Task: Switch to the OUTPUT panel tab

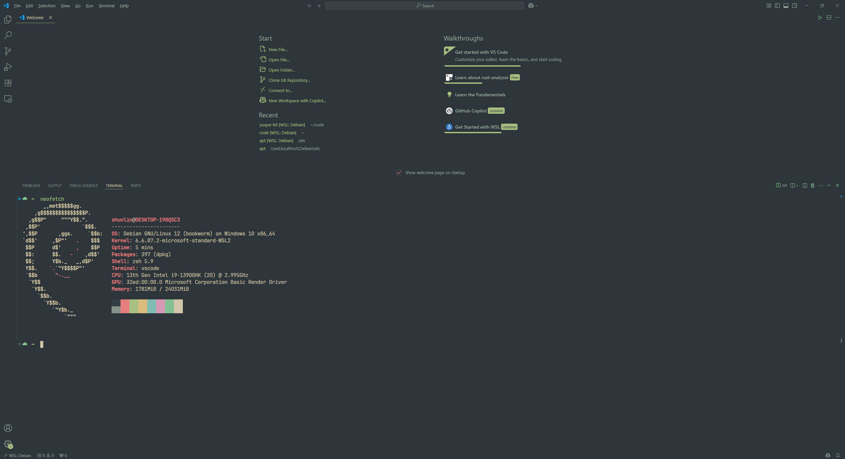Action: click(x=55, y=186)
